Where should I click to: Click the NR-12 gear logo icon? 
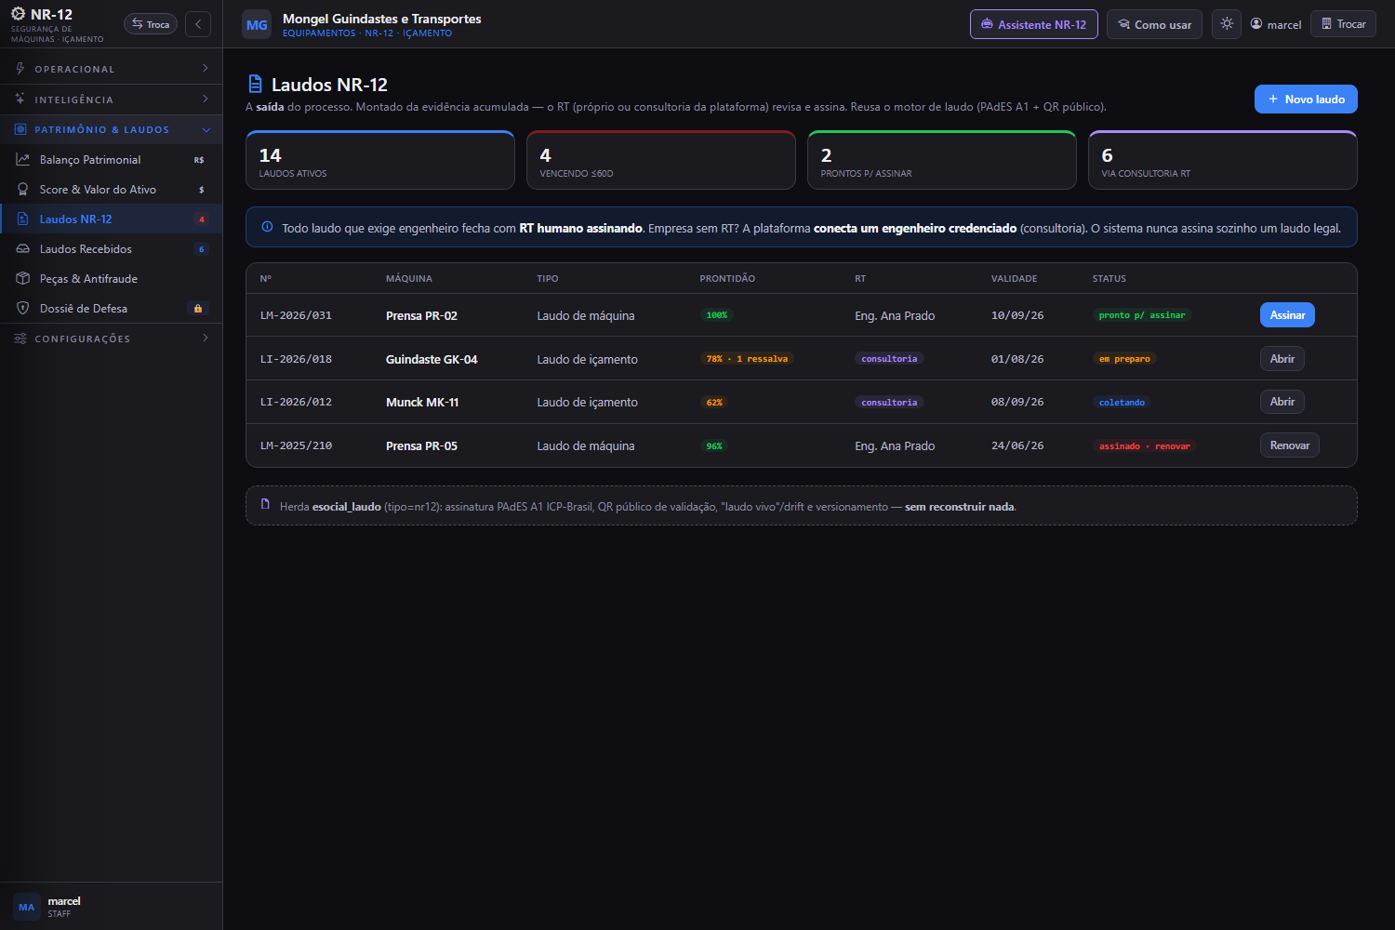(18, 14)
